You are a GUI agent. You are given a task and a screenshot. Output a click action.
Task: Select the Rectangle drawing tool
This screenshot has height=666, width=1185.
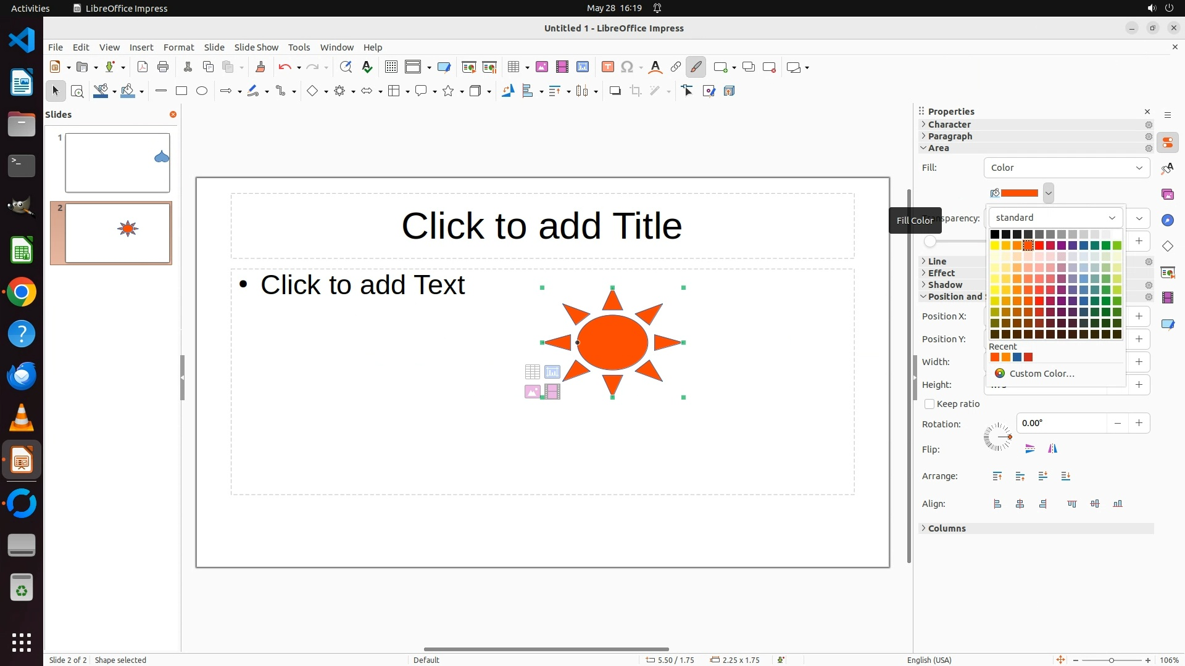click(181, 91)
